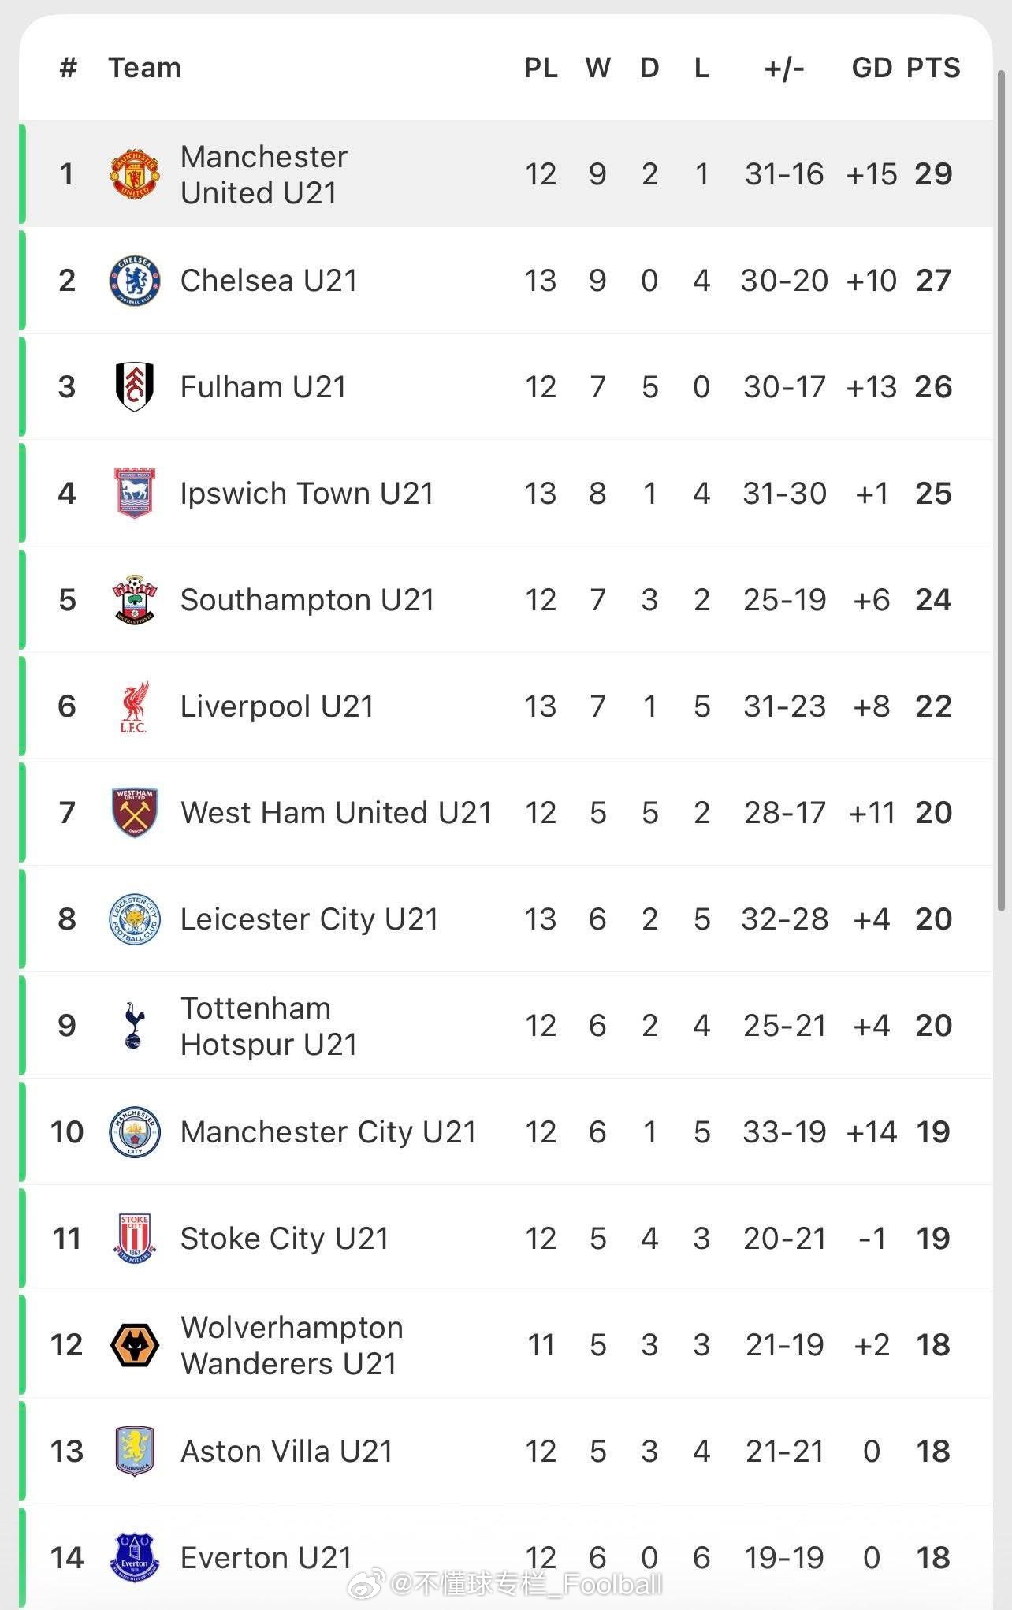
Task: Click the Ipswich Town badge
Action: click(x=135, y=494)
